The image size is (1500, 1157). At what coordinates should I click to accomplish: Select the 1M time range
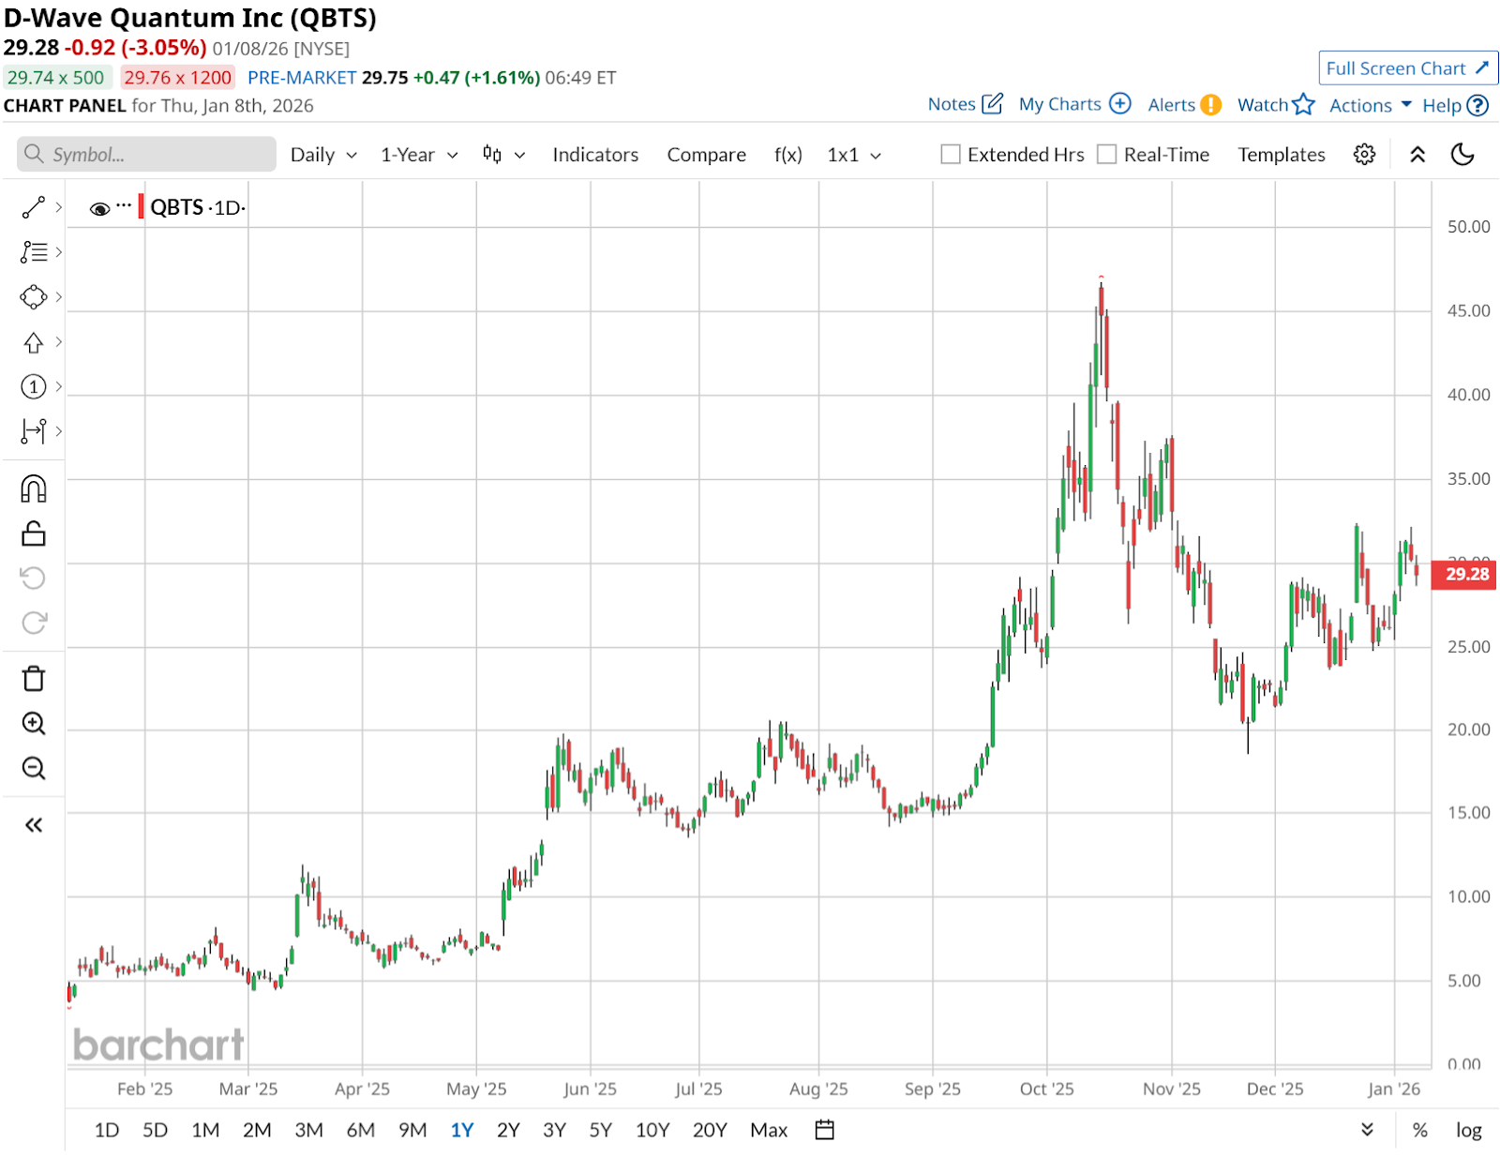[205, 1130]
